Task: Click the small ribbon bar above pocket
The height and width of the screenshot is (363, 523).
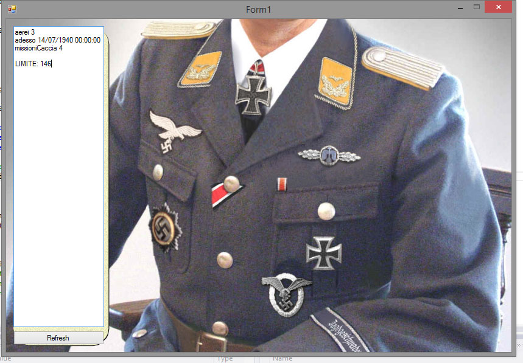Action: click(x=282, y=184)
